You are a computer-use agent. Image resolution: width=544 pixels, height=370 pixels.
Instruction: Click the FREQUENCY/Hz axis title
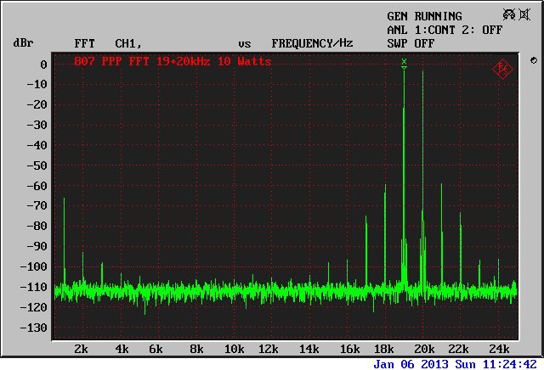coord(312,43)
